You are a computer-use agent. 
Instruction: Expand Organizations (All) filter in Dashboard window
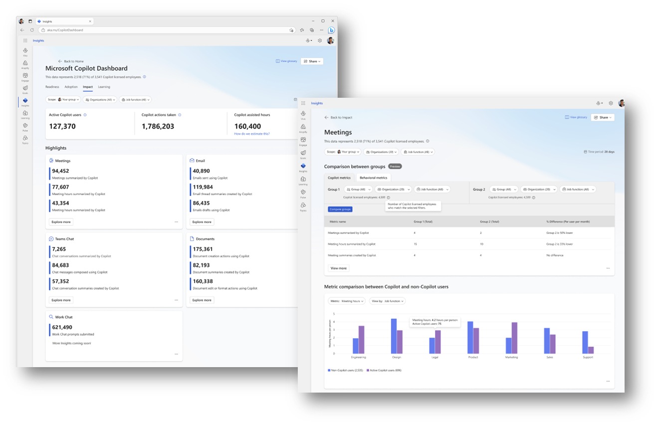tap(100, 100)
